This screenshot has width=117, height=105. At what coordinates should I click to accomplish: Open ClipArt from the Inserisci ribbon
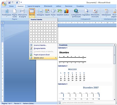47,11
